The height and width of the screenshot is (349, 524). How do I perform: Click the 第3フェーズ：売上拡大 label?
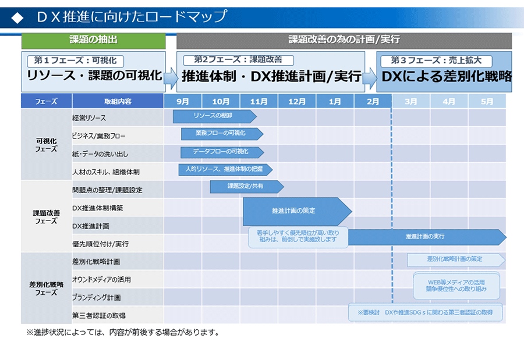437,59
